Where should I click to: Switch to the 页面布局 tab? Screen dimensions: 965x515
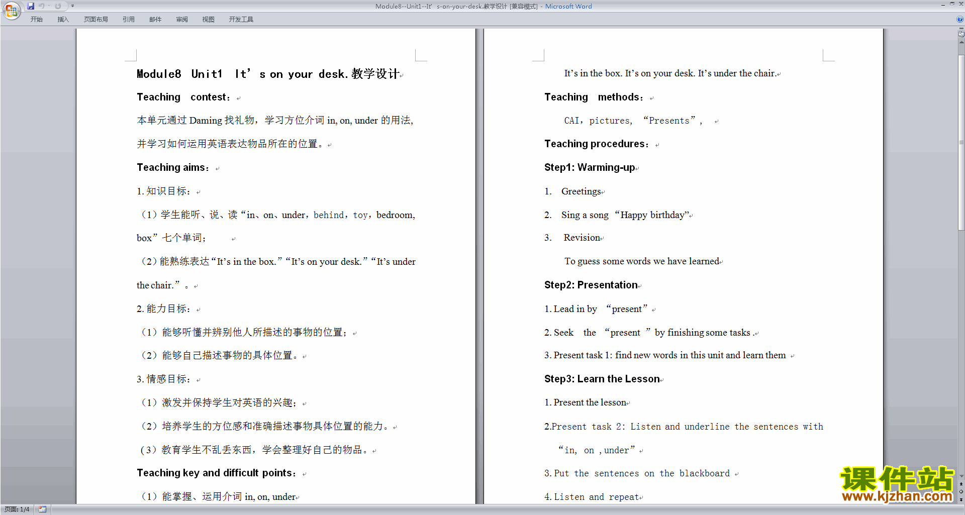(x=96, y=20)
